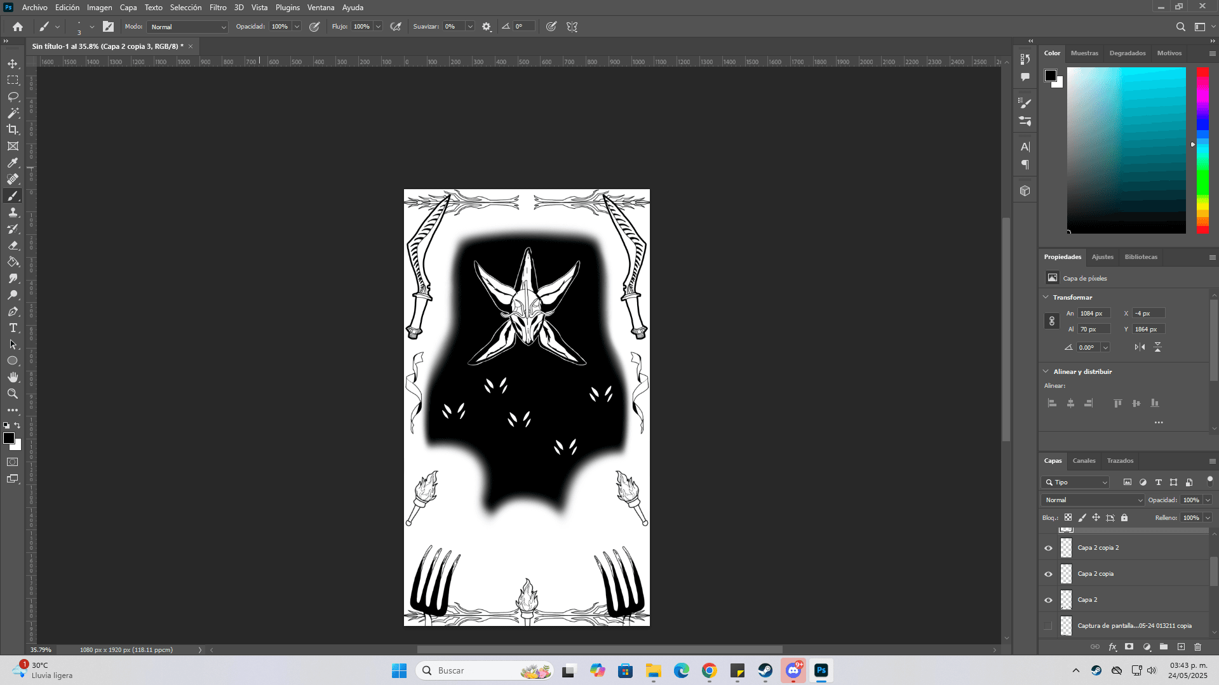Select the Lasso tool
This screenshot has width=1219, height=685.
click(13, 97)
